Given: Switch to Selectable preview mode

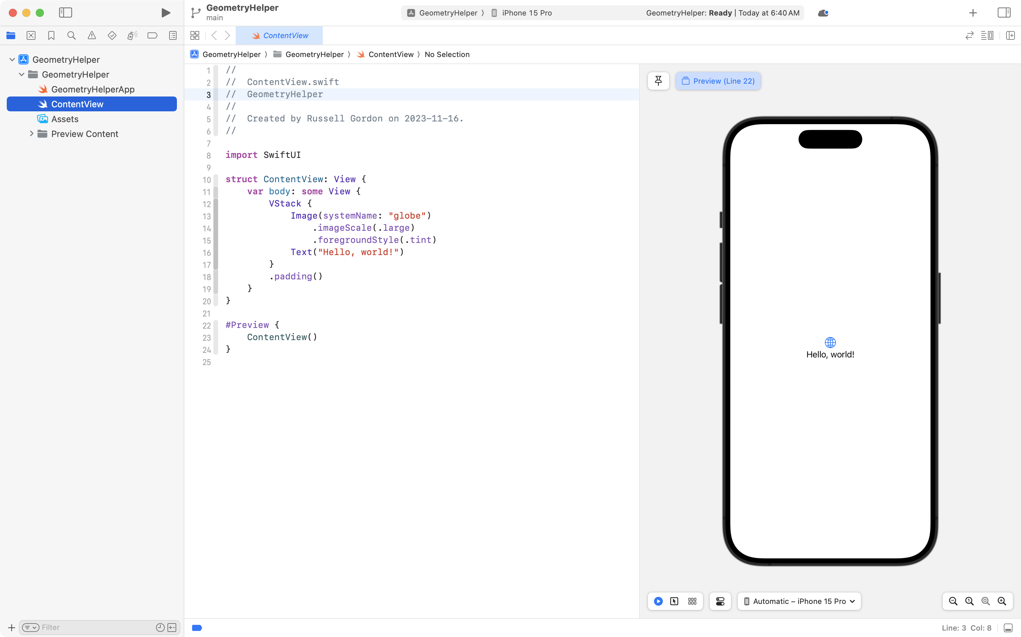Looking at the screenshot, I should click(674, 601).
